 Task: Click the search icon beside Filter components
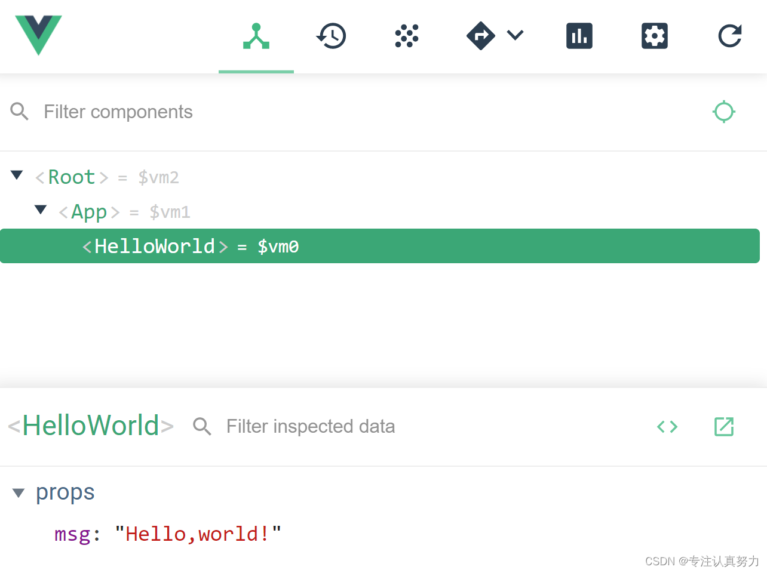tap(20, 112)
